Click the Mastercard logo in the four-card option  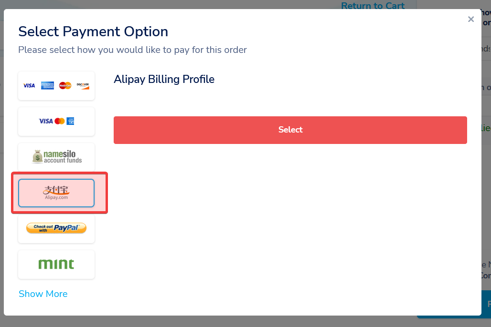pos(65,86)
